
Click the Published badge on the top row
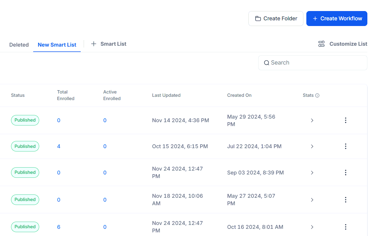(x=25, y=120)
